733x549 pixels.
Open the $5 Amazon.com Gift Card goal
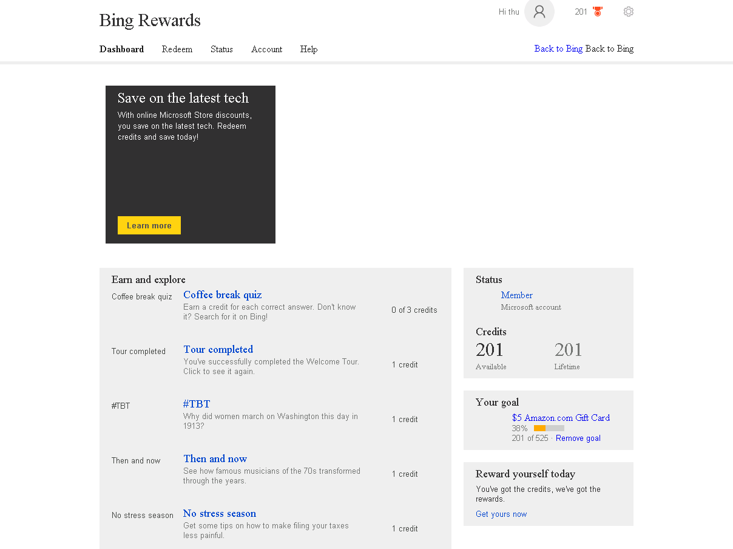[x=561, y=418]
